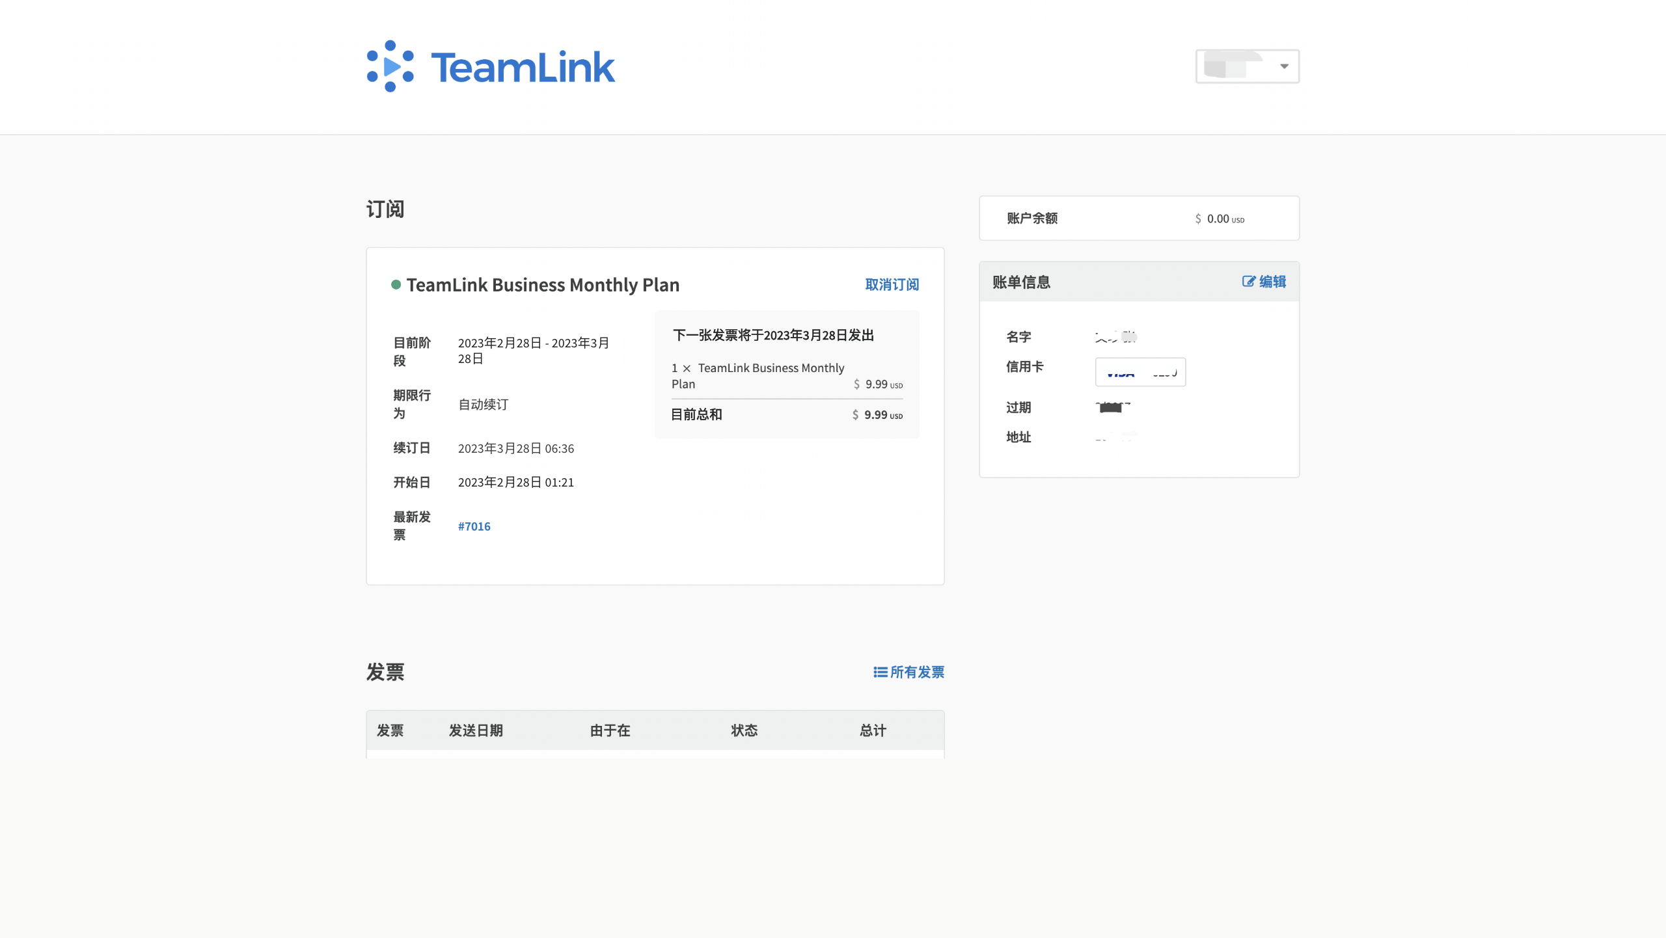The width and height of the screenshot is (1666, 938).
Task: Click the 状态 column header
Action: (x=744, y=730)
